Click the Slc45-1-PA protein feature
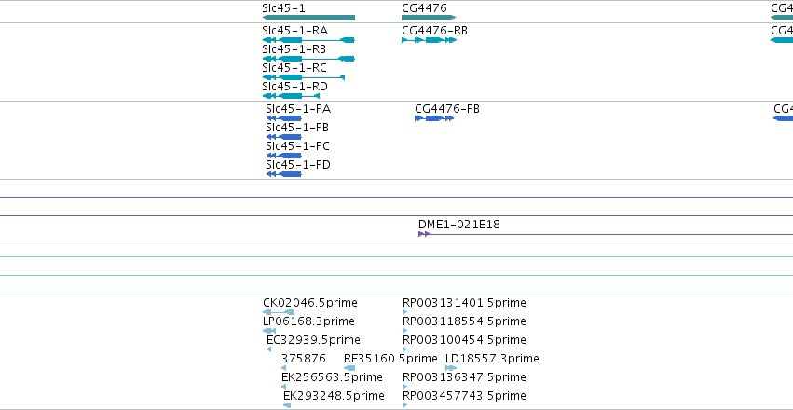This screenshot has height=410, width=793. pyautogui.click(x=283, y=118)
